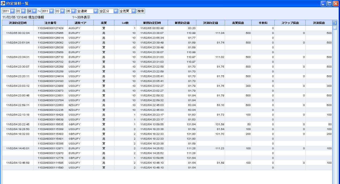Click settlement time 11/02/04 23:20:11
Viewport: 340px width, 184px height.
(18, 76)
